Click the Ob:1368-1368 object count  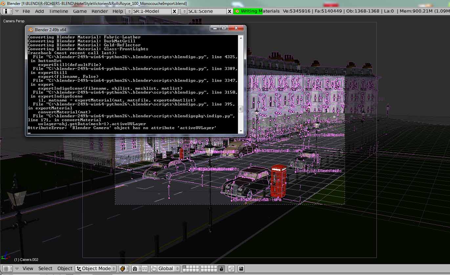362,11
